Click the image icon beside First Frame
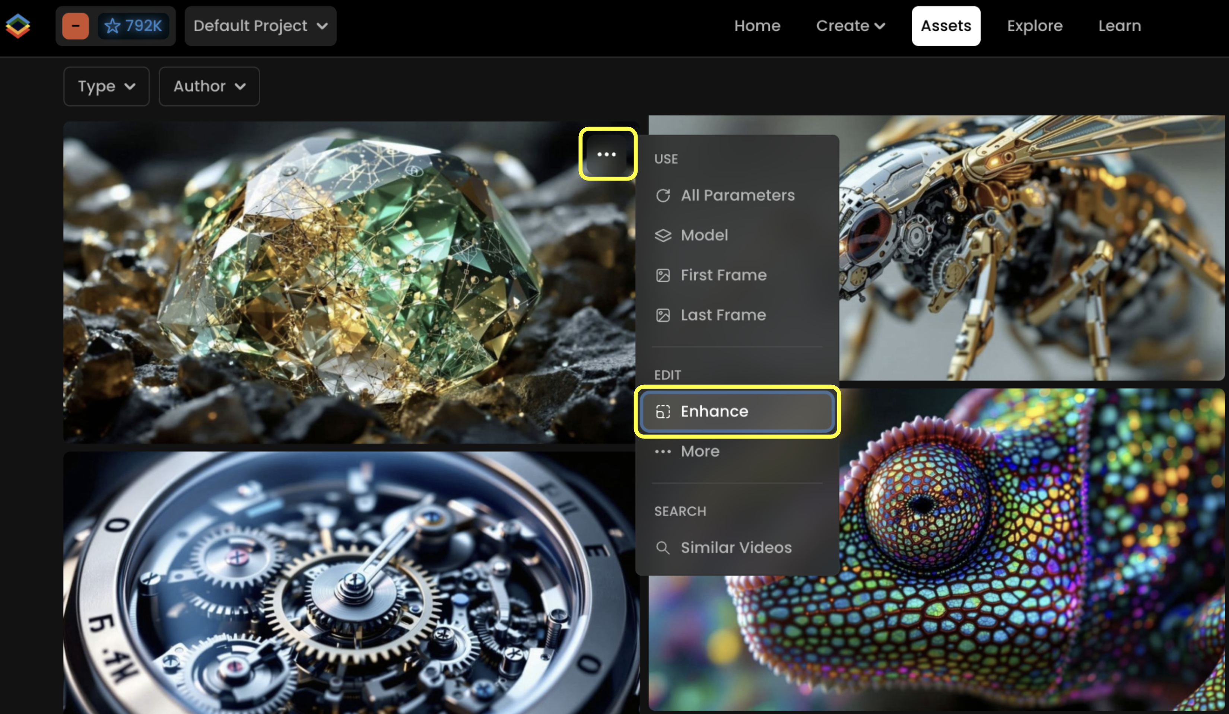The height and width of the screenshot is (714, 1229). [x=663, y=275]
